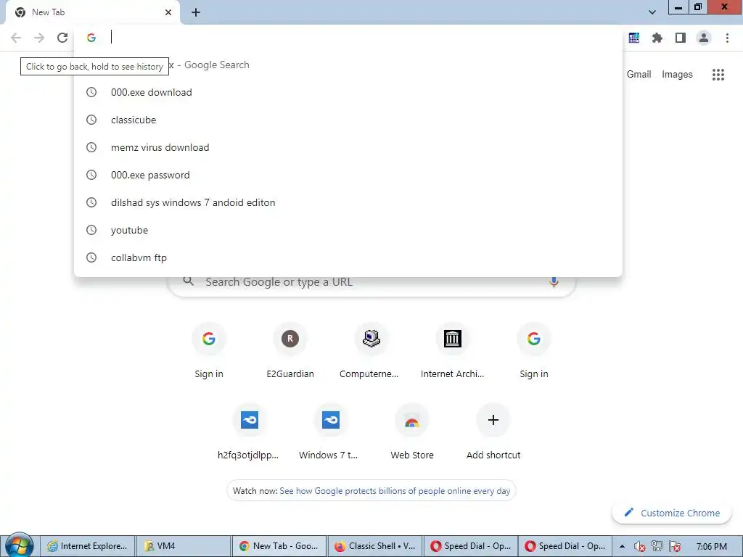Open the Google apps grid
Viewport: 743px width, 557px height.
point(718,75)
